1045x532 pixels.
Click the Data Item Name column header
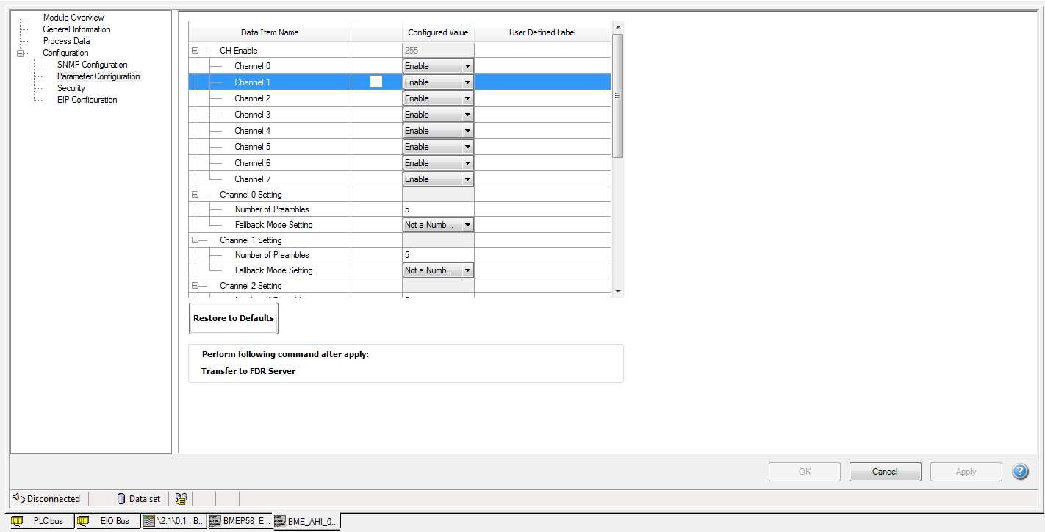[x=270, y=32]
